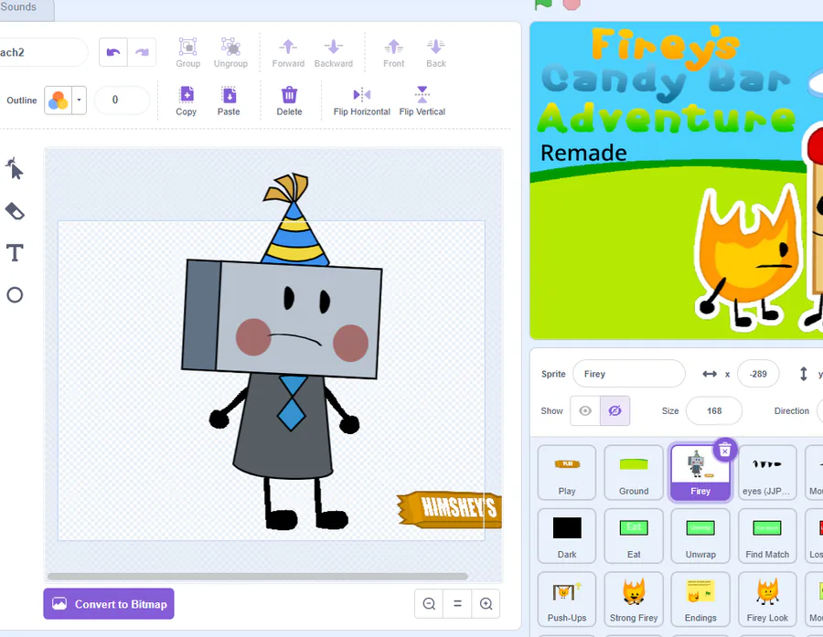This screenshot has width=823, height=637.
Task: Click the Outline color swatch
Action: (x=59, y=101)
